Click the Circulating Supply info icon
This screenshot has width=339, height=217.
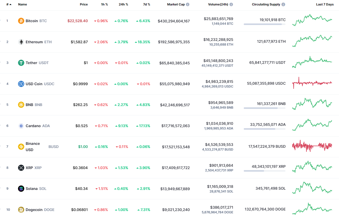click(x=283, y=4)
